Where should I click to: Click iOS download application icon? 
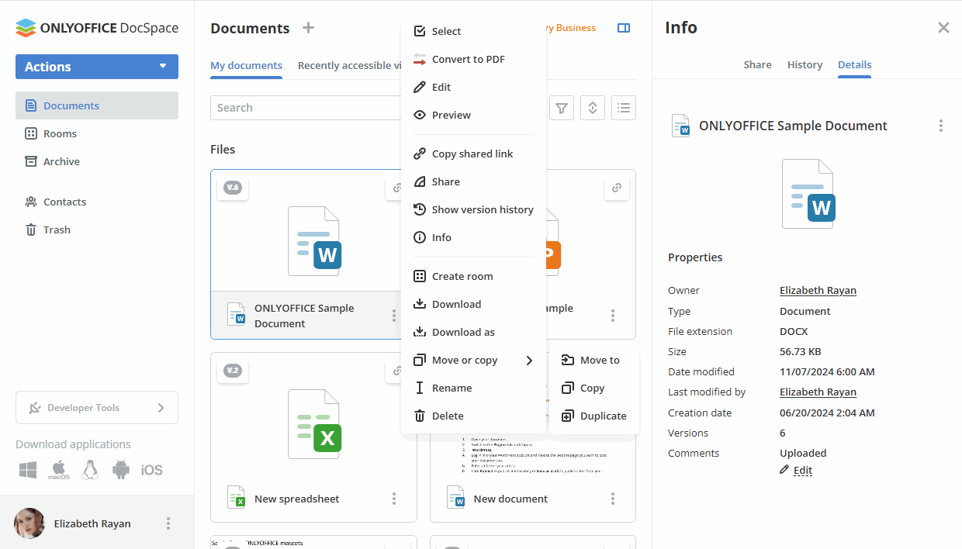[x=152, y=470]
